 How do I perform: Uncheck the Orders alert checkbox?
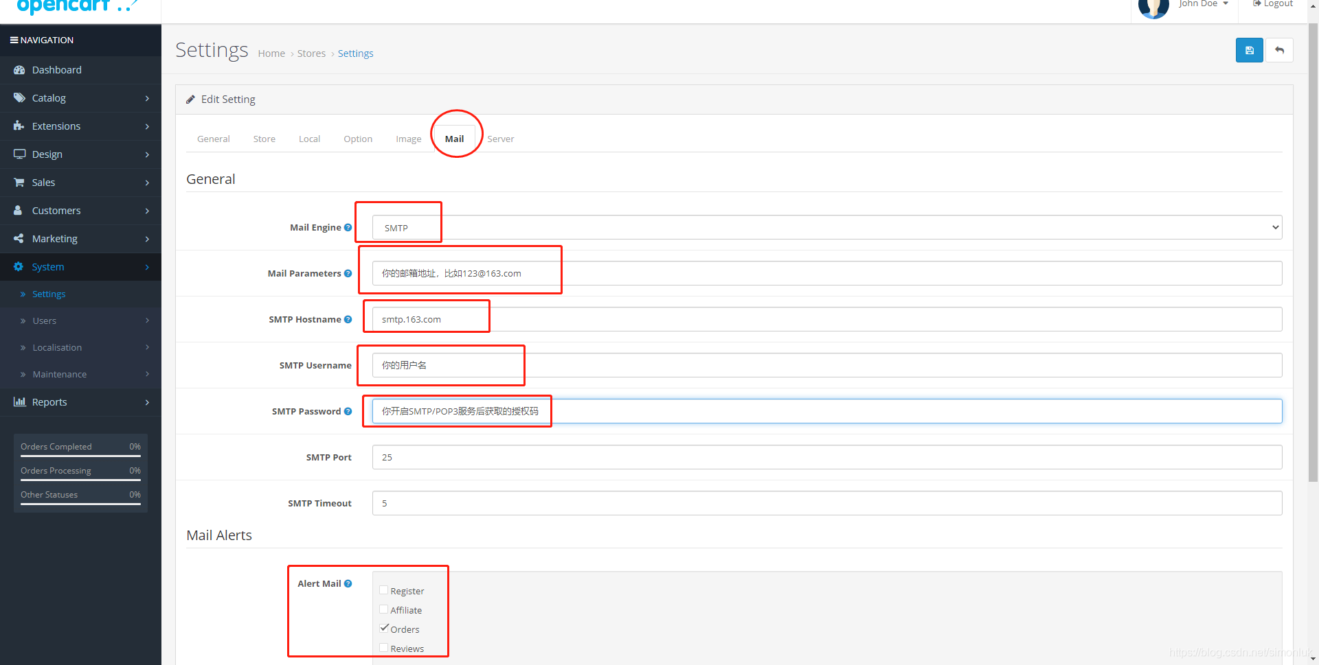(384, 629)
